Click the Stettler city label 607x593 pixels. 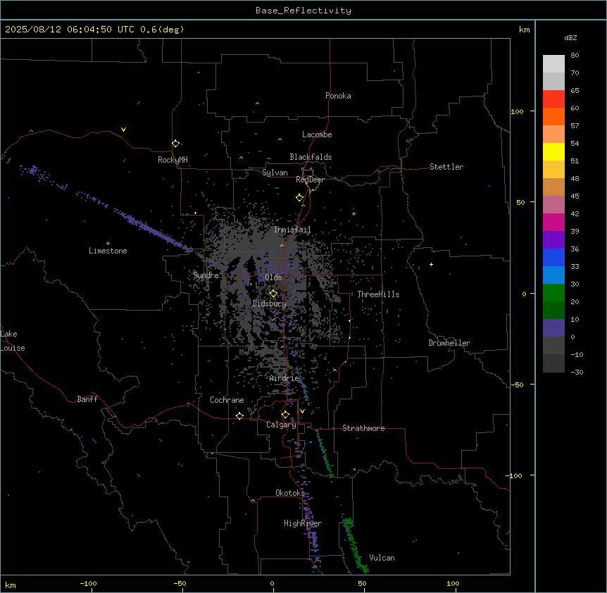446,167
